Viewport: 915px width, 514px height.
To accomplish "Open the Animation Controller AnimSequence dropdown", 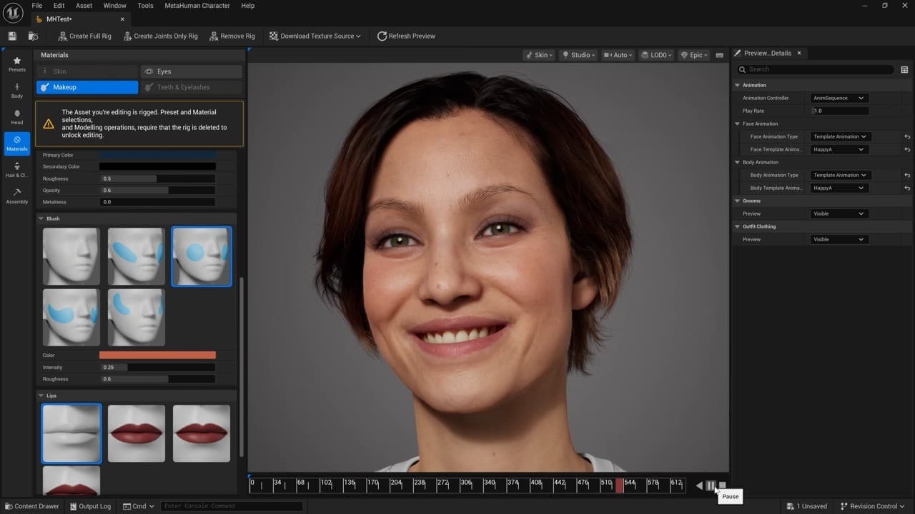I will click(x=840, y=98).
